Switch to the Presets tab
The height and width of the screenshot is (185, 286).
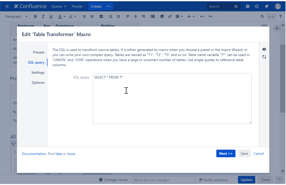[x=39, y=52]
